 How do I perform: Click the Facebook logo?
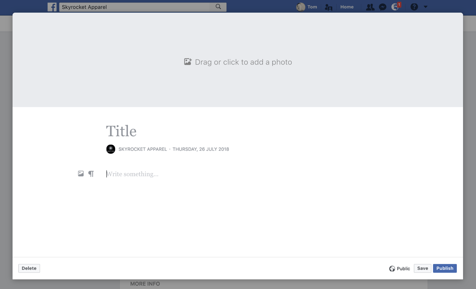(x=52, y=7)
